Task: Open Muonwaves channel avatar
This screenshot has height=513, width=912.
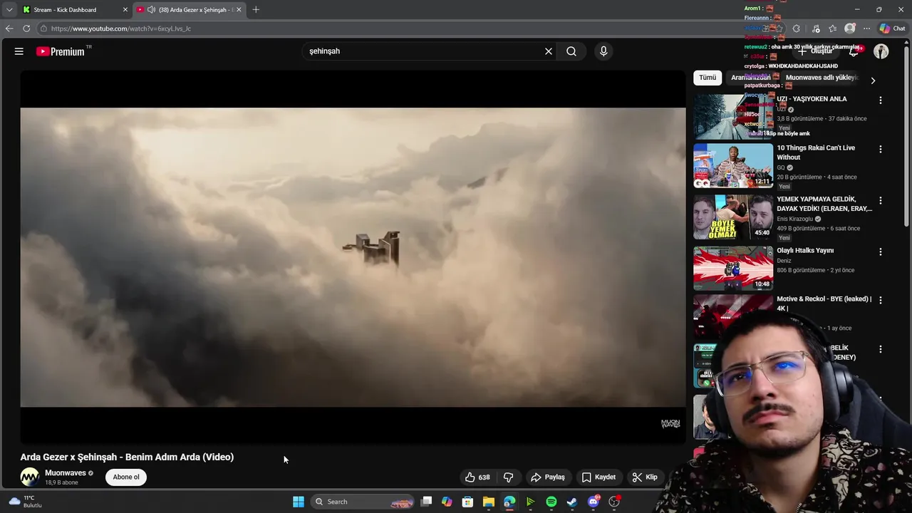Action: [x=30, y=477]
